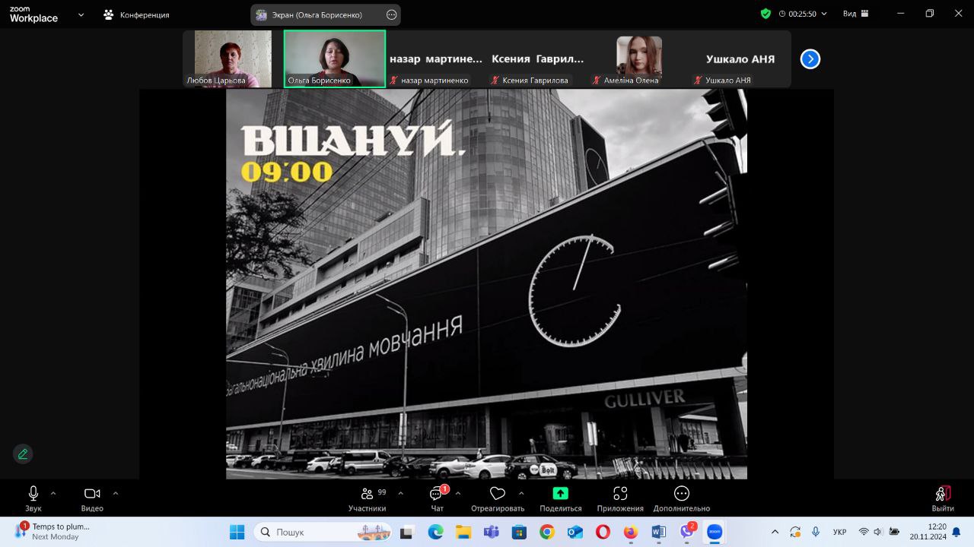Expand the audio options arrow beside Звук
This screenshot has height=547, width=974.
tap(53, 493)
